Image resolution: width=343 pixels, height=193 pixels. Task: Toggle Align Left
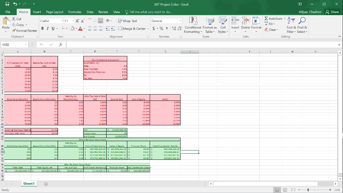(x=90, y=28)
